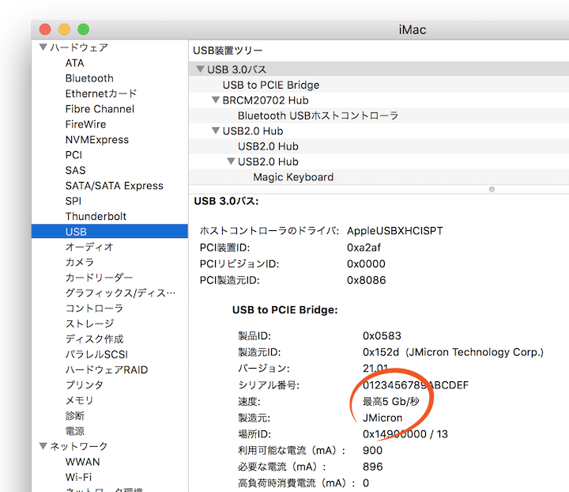Select 電源 in the sidebar
Viewport: 569px width, 492px height.
pos(75,431)
